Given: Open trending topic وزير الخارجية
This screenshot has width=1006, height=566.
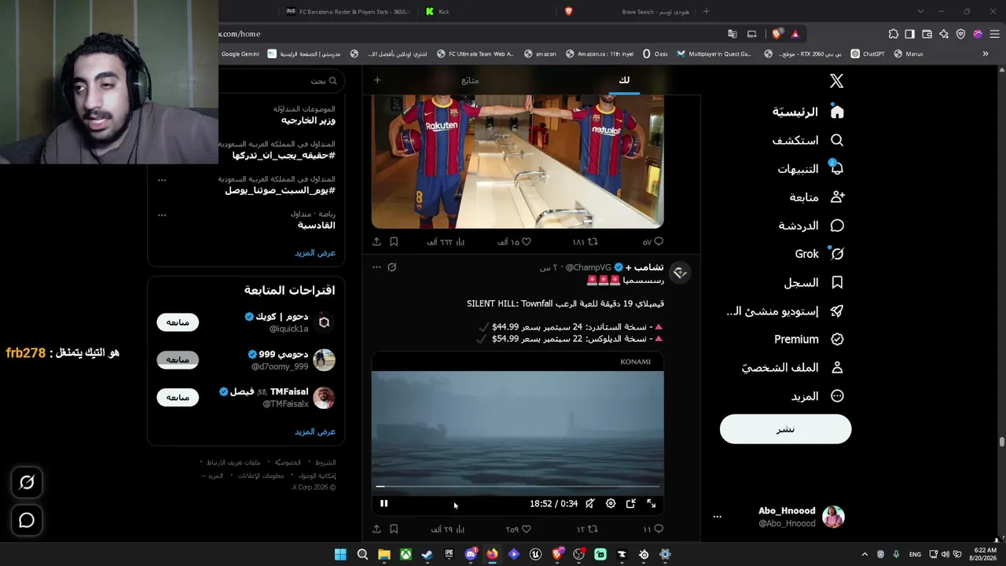Looking at the screenshot, I should (308, 120).
